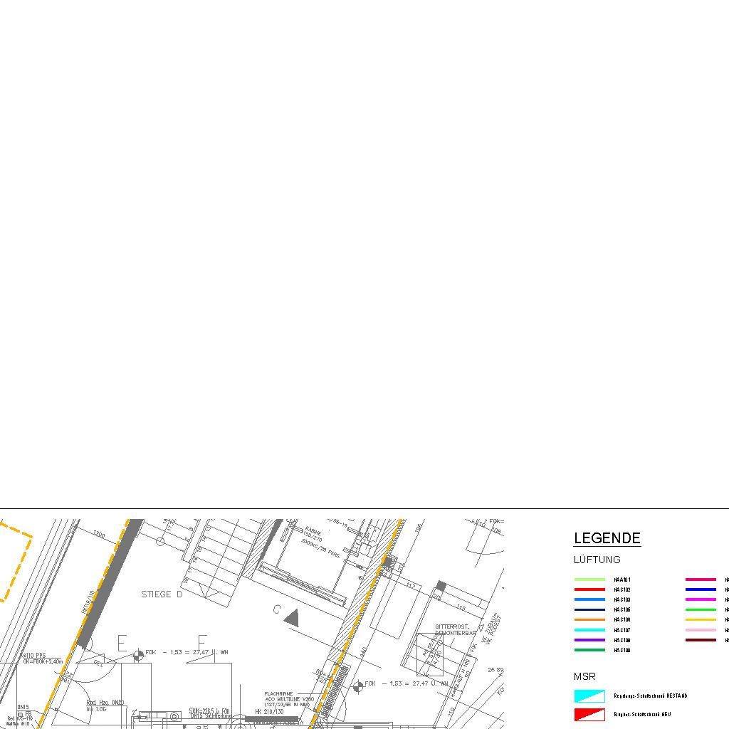Screen dimensions: 729x729
Task: Click the GITTERROST, DEMONTIERBAR annotation text
Action: pyautogui.click(x=455, y=630)
